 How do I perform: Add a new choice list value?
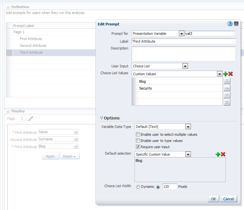[x=225, y=74]
